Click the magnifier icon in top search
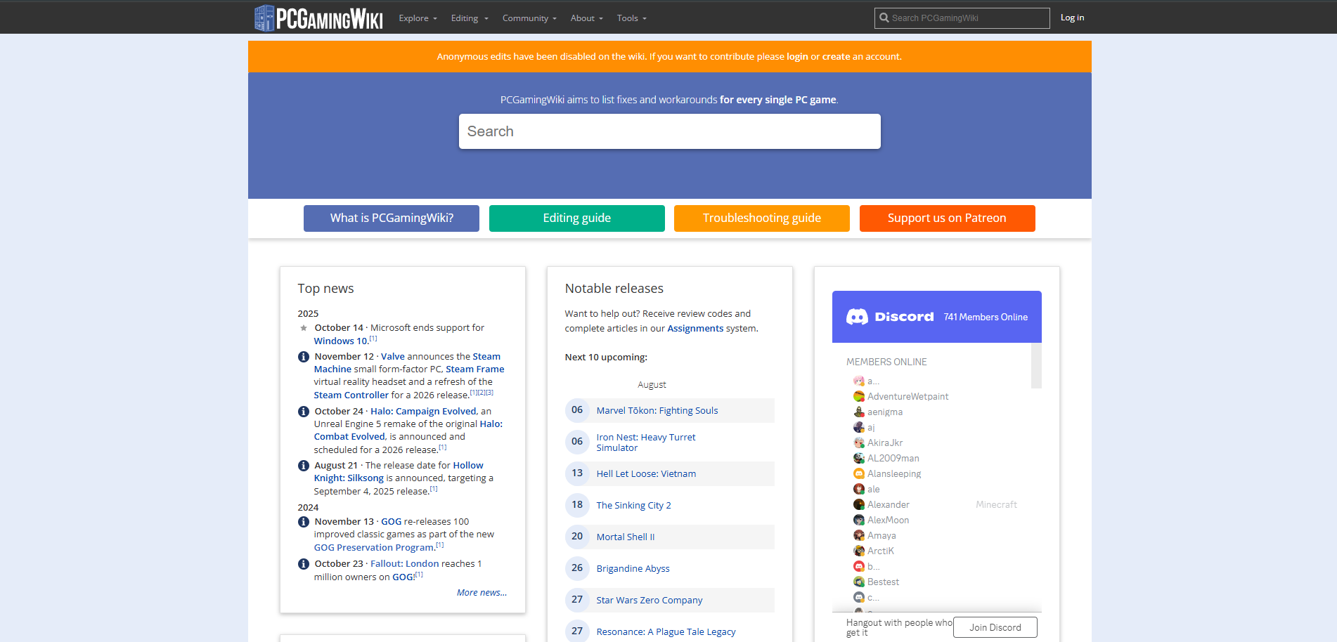 [884, 18]
